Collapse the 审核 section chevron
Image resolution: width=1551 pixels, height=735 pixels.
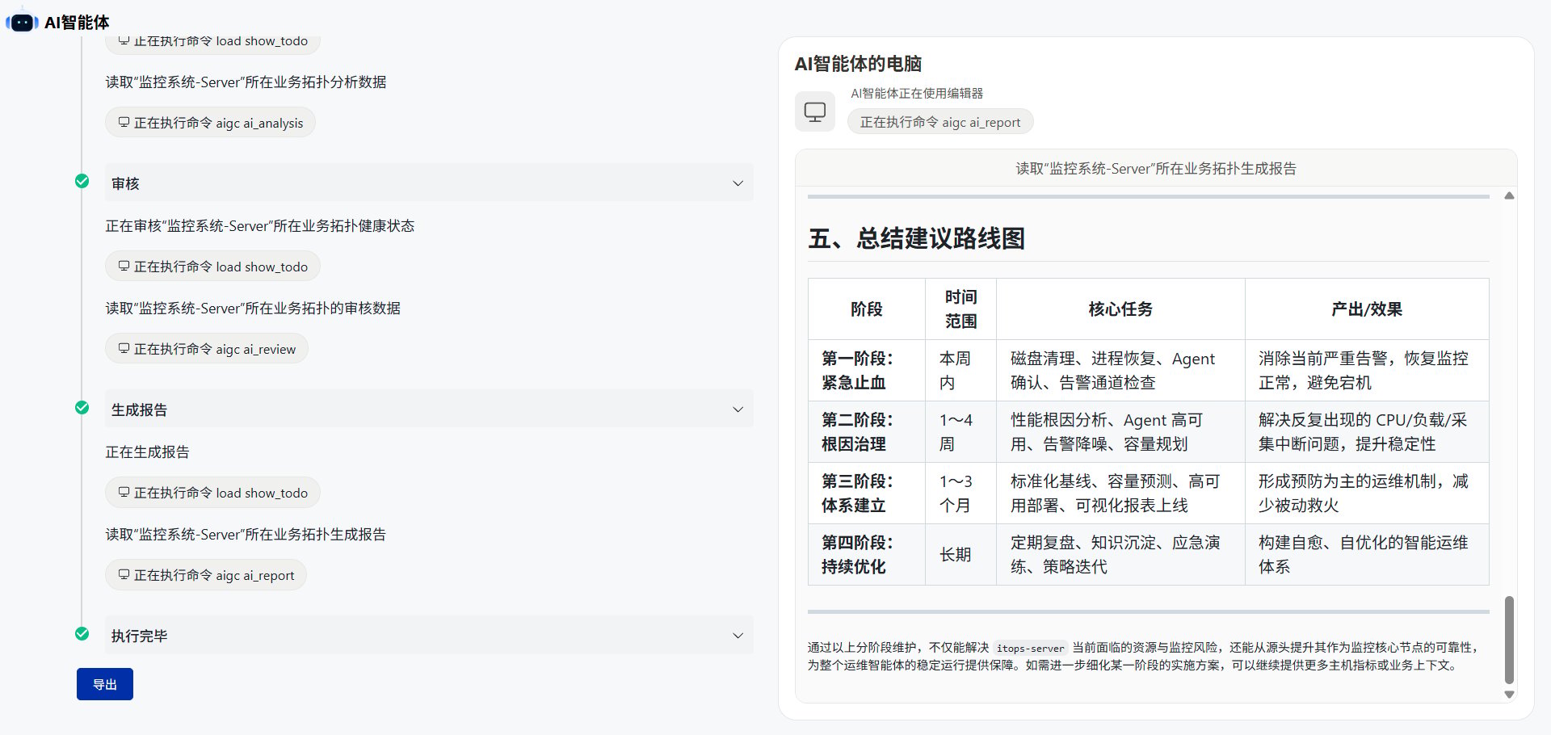(738, 183)
